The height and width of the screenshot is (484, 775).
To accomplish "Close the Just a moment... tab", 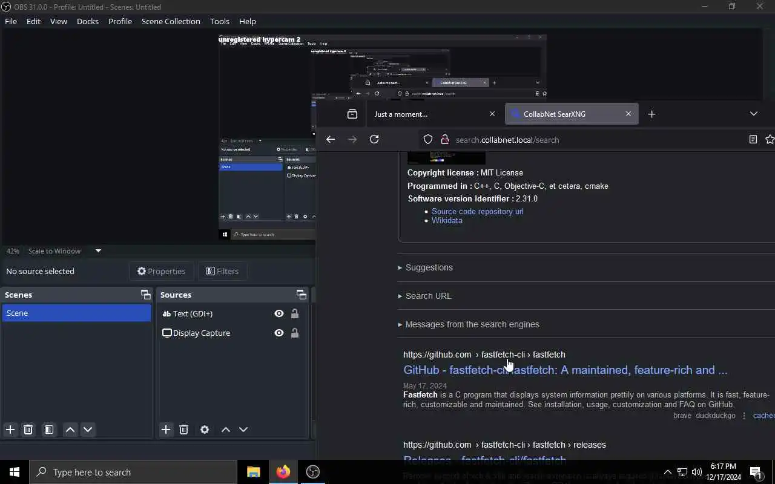I will pyautogui.click(x=492, y=114).
